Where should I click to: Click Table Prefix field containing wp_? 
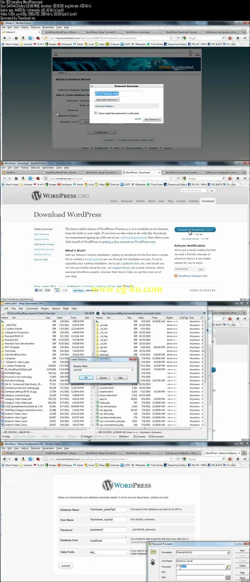[108, 552]
